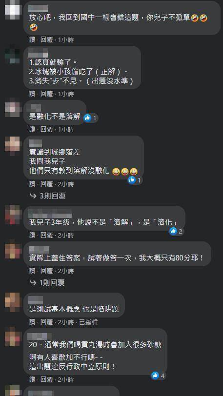
Task: Click 讚 under the 放心吧 comment
Action: pyautogui.click(x=32, y=40)
